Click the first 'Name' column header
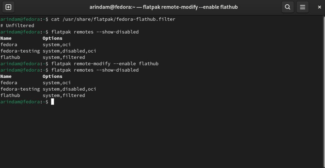This screenshot has height=168, width=325. point(6,38)
